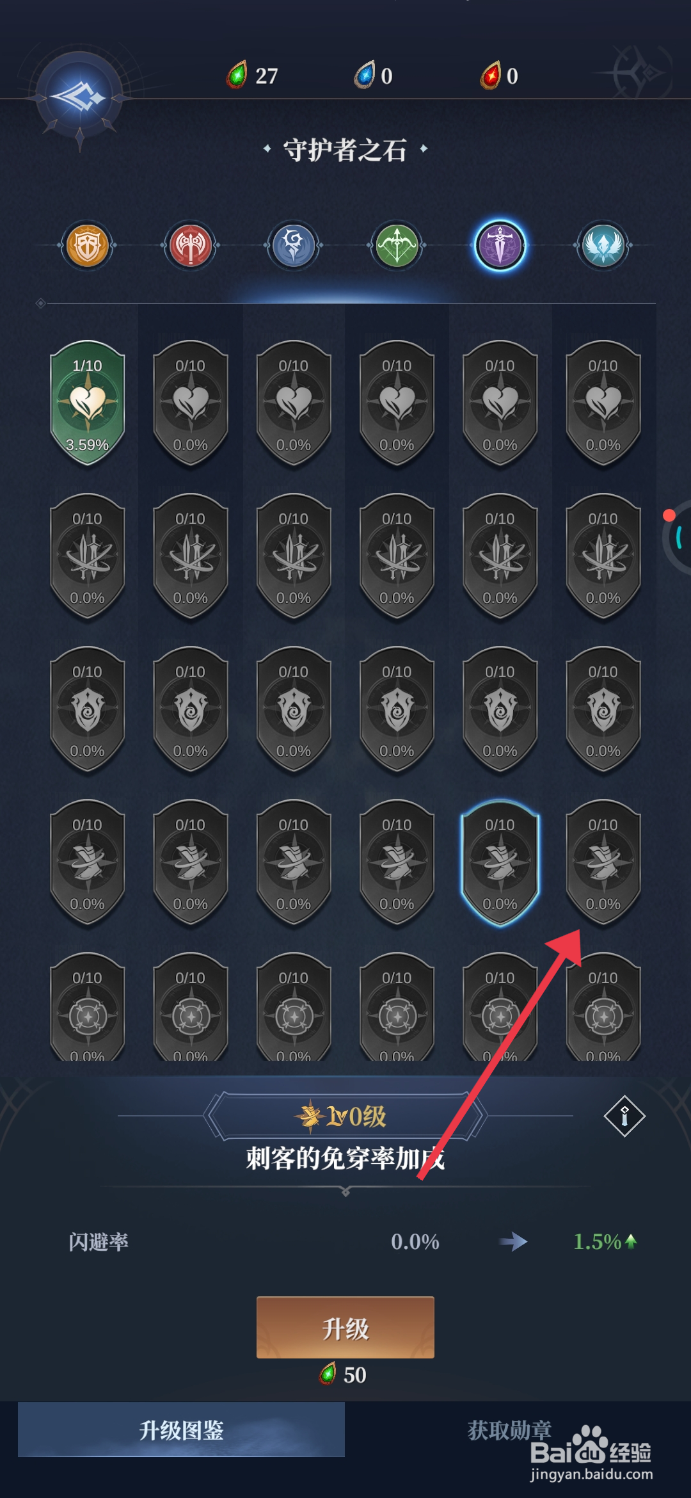Select the red axe class icon

click(191, 245)
